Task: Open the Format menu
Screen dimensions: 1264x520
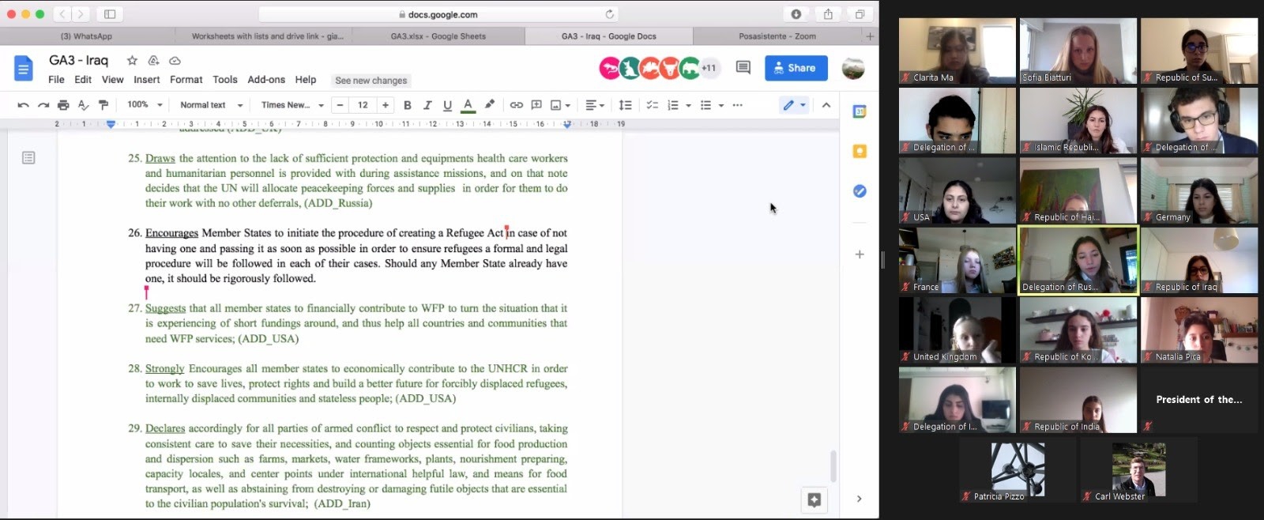Action: (186, 80)
